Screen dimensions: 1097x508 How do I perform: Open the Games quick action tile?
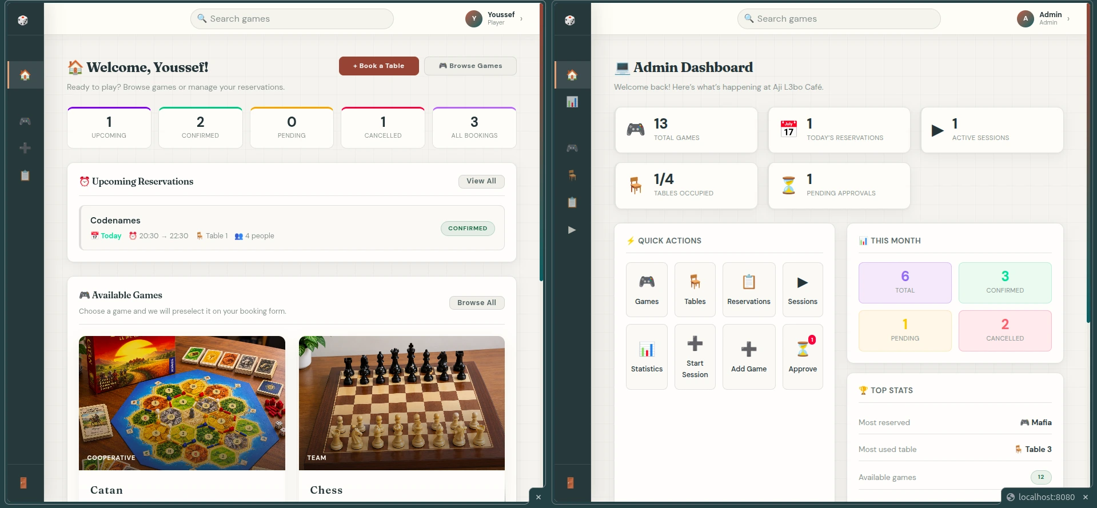pos(647,290)
